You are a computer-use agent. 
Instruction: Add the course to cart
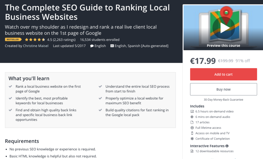click(223, 75)
